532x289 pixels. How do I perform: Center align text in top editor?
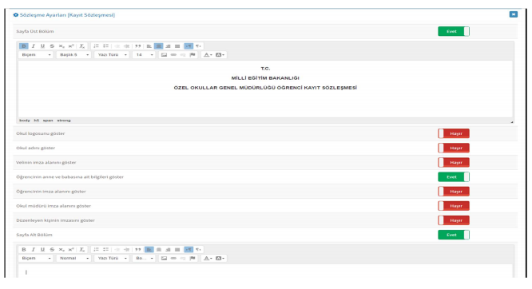coord(158,46)
